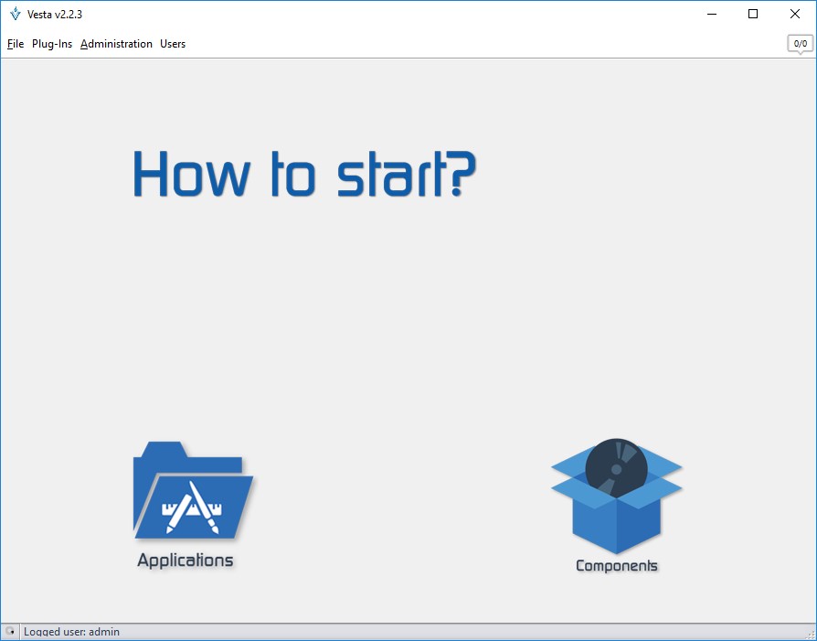Open the Plug-Ins menu
817x641 pixels.
tap(52, 44)
